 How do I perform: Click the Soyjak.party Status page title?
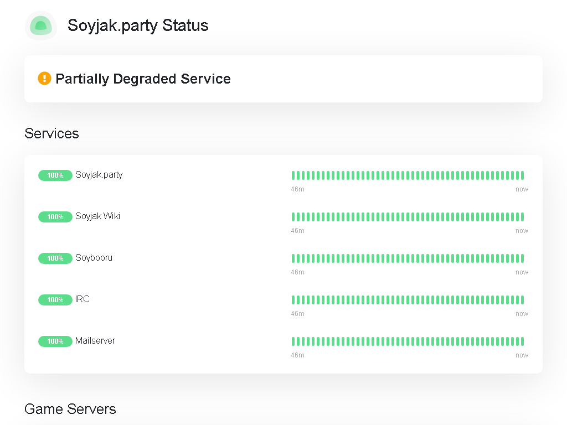tap(138, 25)
